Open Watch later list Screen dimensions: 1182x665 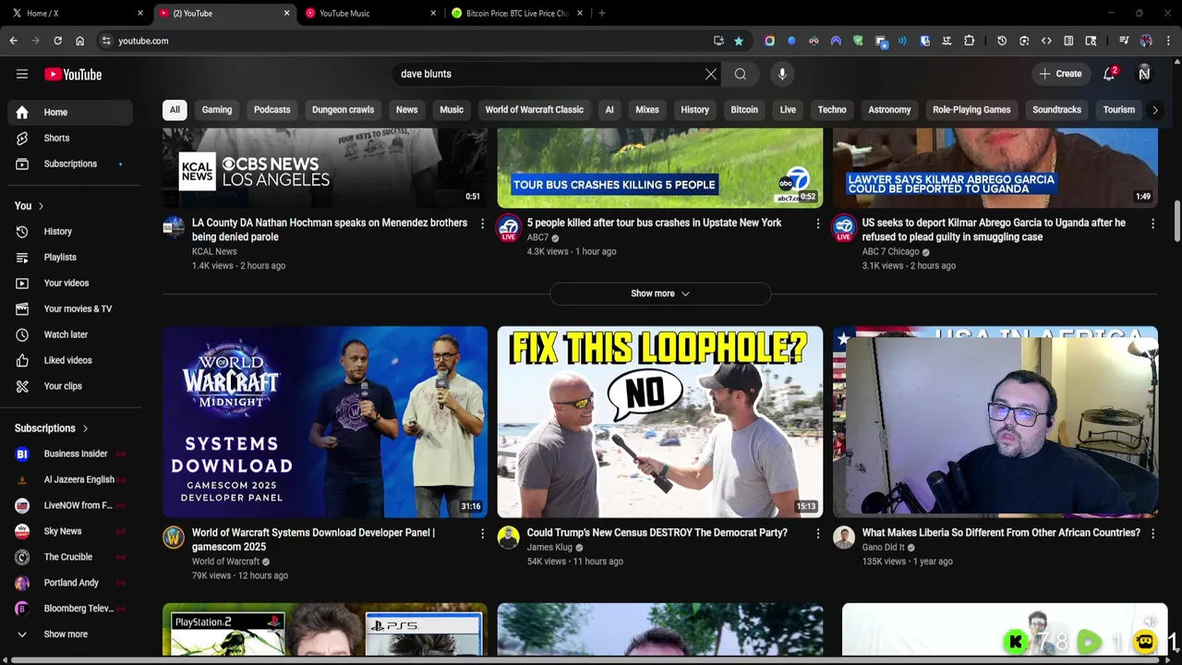point(70,335)
